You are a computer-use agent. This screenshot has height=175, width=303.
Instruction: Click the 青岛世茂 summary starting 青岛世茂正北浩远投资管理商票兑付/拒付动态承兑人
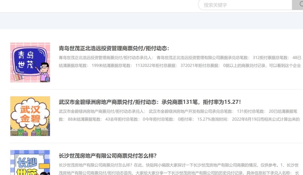coord(180,62)
